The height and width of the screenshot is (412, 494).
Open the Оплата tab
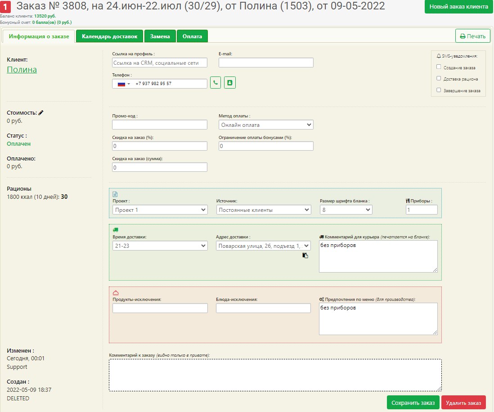[x=192, y=36]
